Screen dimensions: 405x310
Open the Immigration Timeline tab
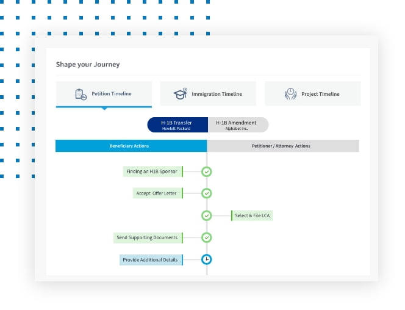pyautogui.click(x=208, y=94)
